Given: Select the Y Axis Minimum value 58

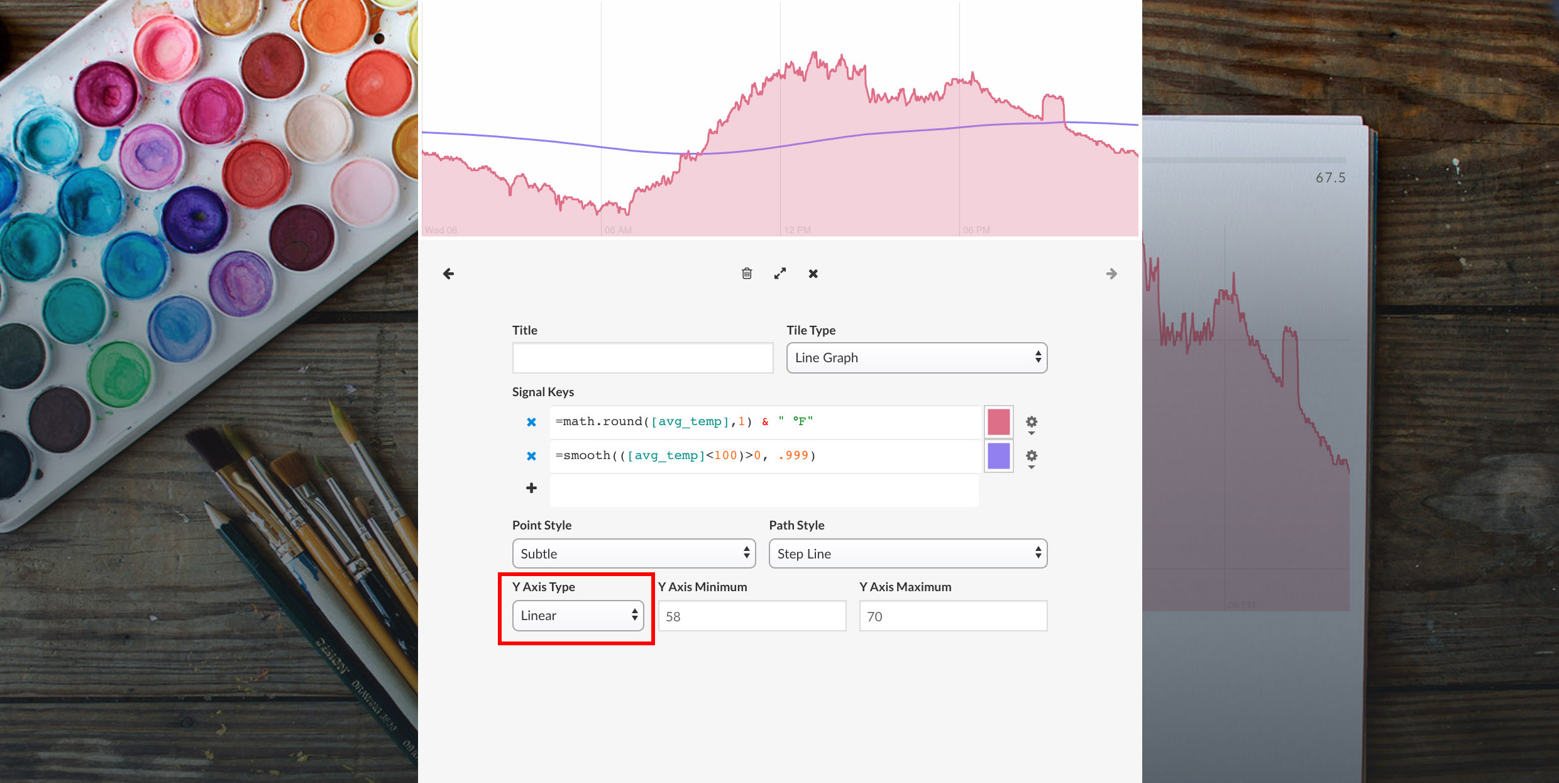Looking at the screenshot, I should click(751, 616).
